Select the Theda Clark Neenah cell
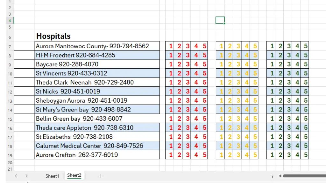The image size is (326, 183). pos(97,82)
